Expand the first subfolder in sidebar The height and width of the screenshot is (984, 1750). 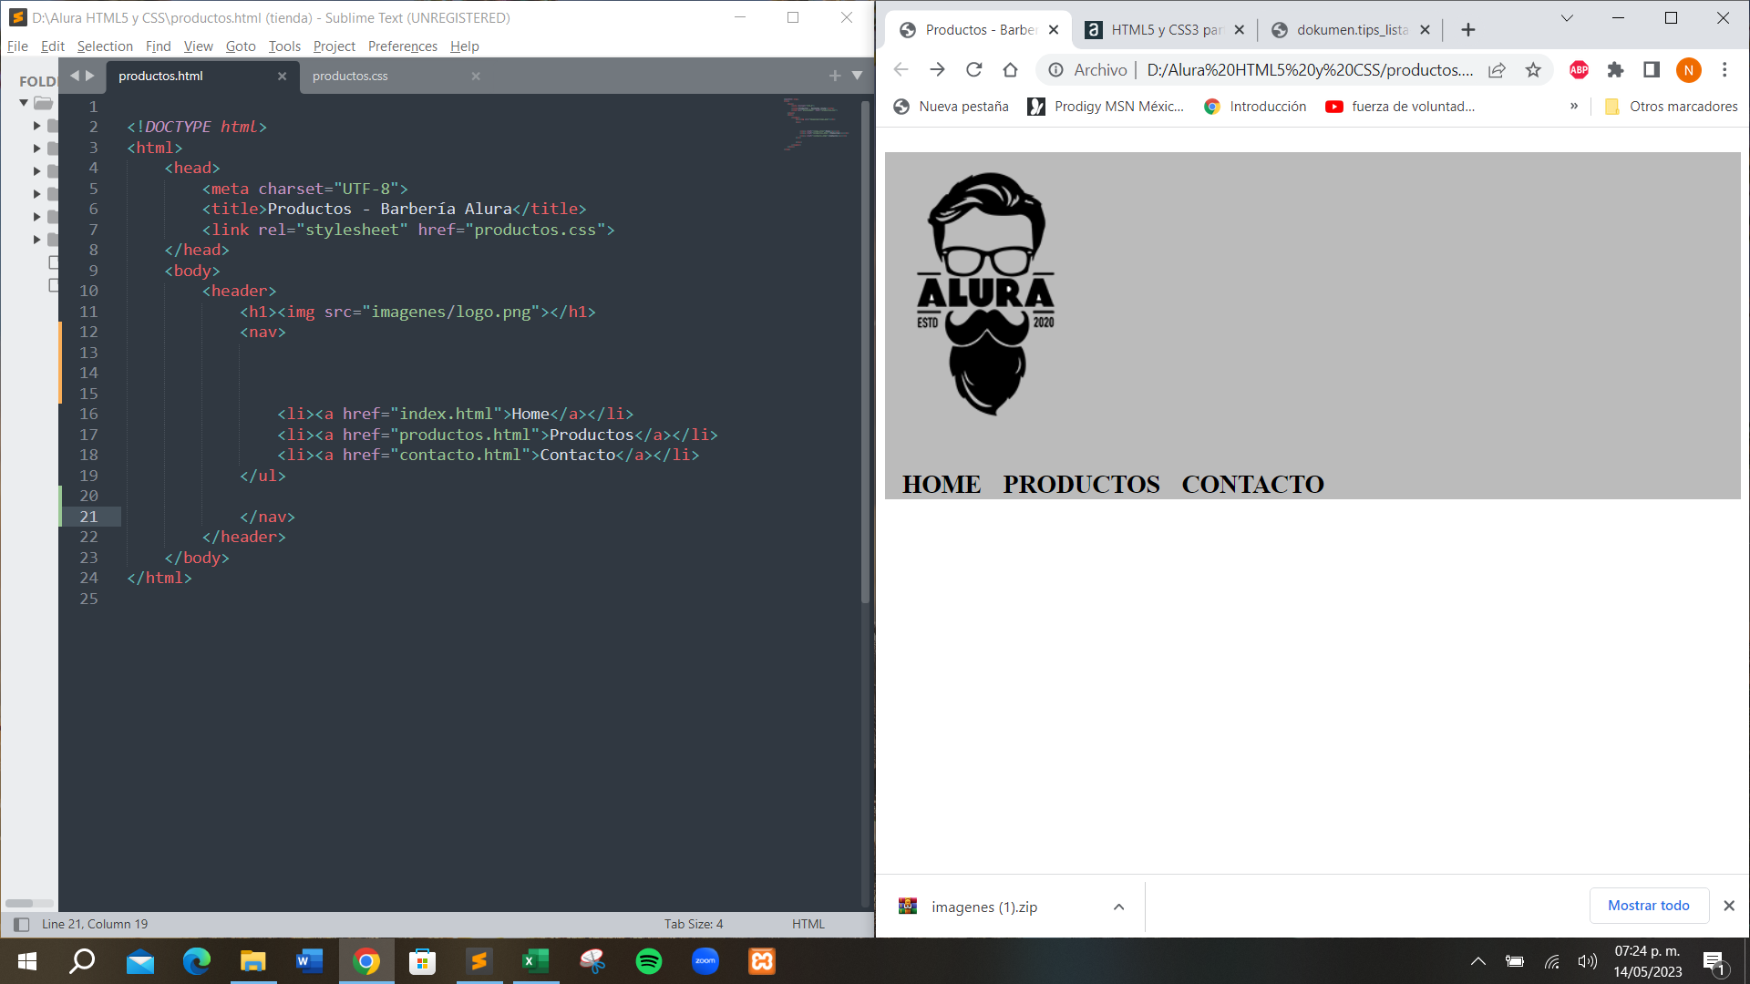point(37,126)
